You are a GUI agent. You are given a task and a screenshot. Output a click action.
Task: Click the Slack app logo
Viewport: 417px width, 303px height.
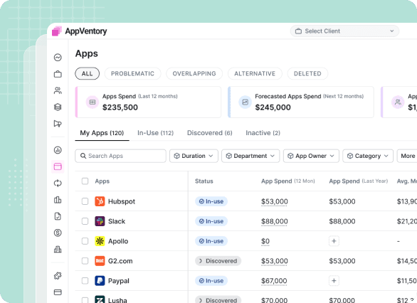(100, 221)
